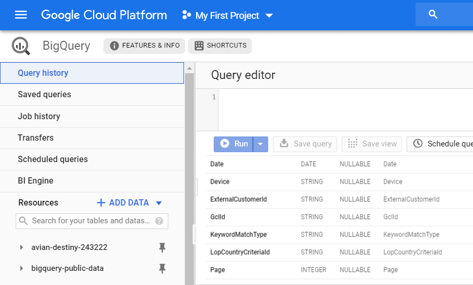This screenshot has width=473, height=285.
Task: Click the search help question mark icon
Action: [x=159, y=221]
